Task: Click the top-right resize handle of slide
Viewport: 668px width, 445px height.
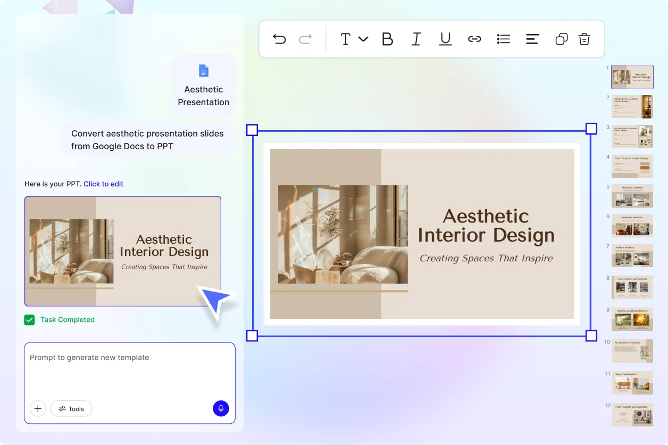Action: 591,129
